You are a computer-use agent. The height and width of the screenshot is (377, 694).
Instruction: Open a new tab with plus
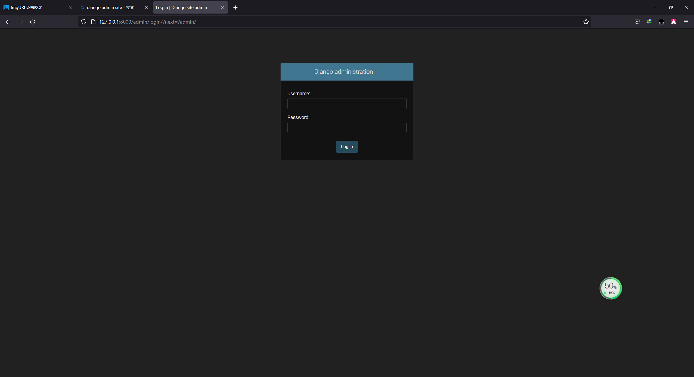235,8
